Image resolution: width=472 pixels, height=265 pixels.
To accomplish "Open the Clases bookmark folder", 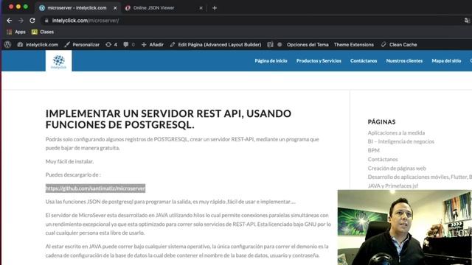I will point(43,32).
